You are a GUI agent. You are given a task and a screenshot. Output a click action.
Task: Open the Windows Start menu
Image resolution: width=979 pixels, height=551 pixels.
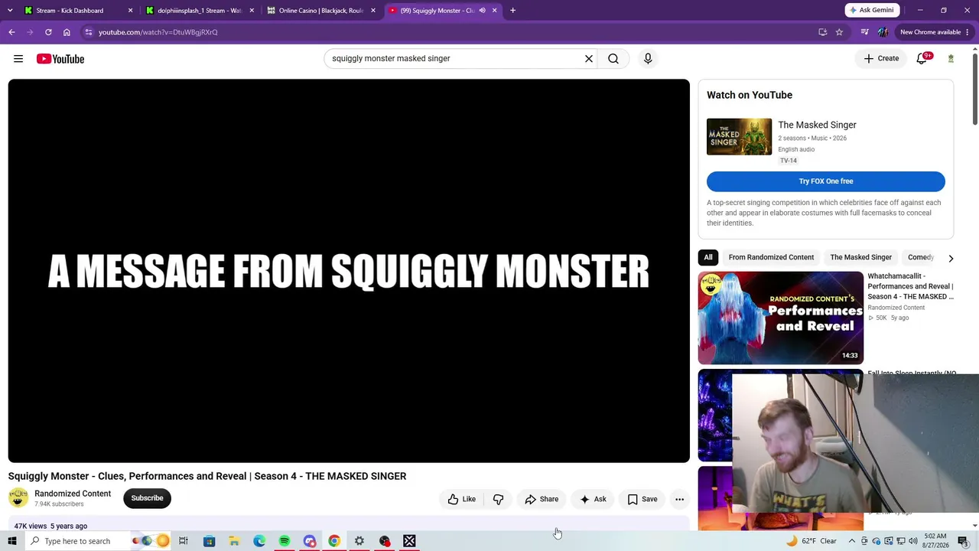12,541
